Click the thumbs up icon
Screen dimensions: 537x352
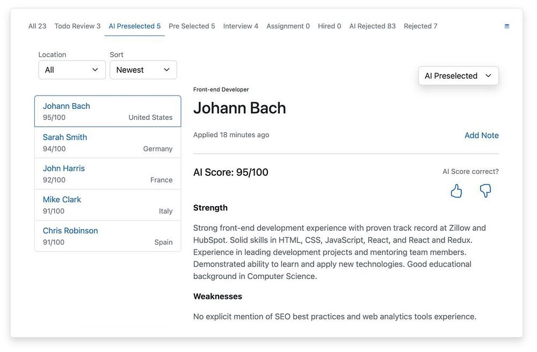click(456, 191)
